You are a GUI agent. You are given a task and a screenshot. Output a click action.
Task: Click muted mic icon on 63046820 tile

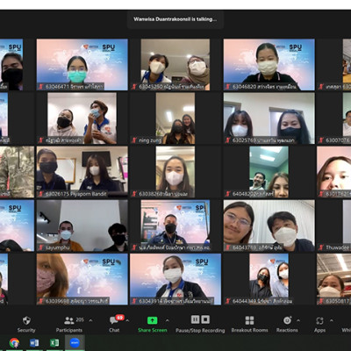[228, 87]
